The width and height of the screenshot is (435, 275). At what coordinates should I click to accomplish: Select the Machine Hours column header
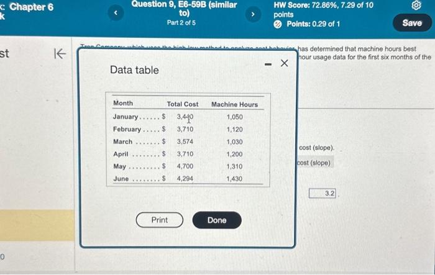235,104
